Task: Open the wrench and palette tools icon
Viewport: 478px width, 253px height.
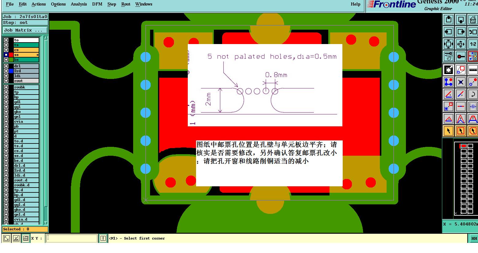Action: pos(449,56)
